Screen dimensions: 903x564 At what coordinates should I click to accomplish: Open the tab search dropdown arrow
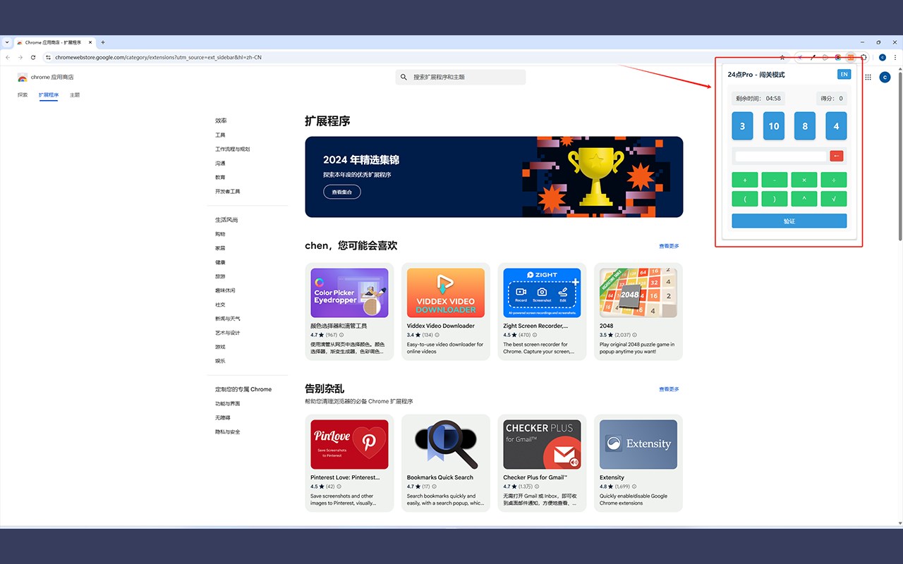[x=7, y=42]
